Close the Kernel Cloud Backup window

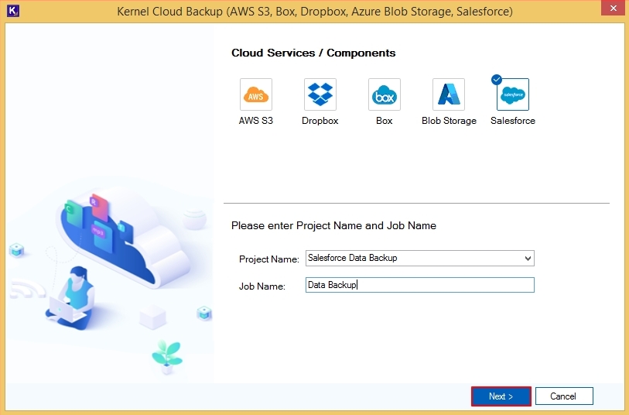pos(614,8)
